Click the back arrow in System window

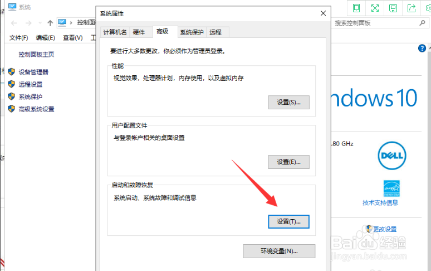(x=14, y=23)
